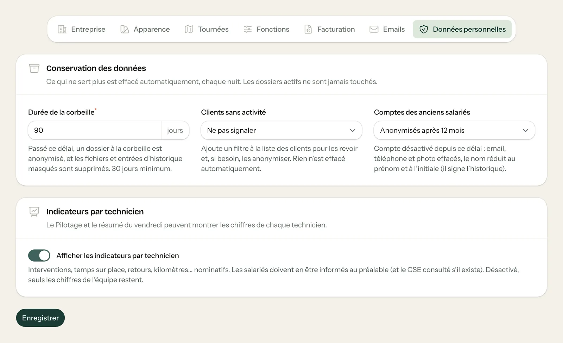Click the chevron next to Anonymisés après 12 mois
The width and height of the screenshot is (563, 343).
pyautogui.click(x=525, y=130)
